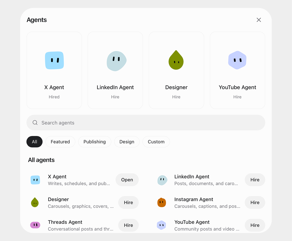Click the LinkedIn Agent blob avatar in featured card
This screenshot has height=241, width=292.
click(116, 61)
